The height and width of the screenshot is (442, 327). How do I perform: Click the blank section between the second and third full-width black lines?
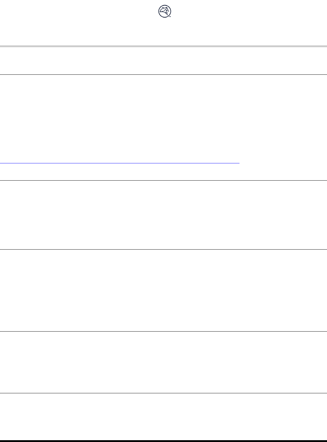[x=163, y=215]
